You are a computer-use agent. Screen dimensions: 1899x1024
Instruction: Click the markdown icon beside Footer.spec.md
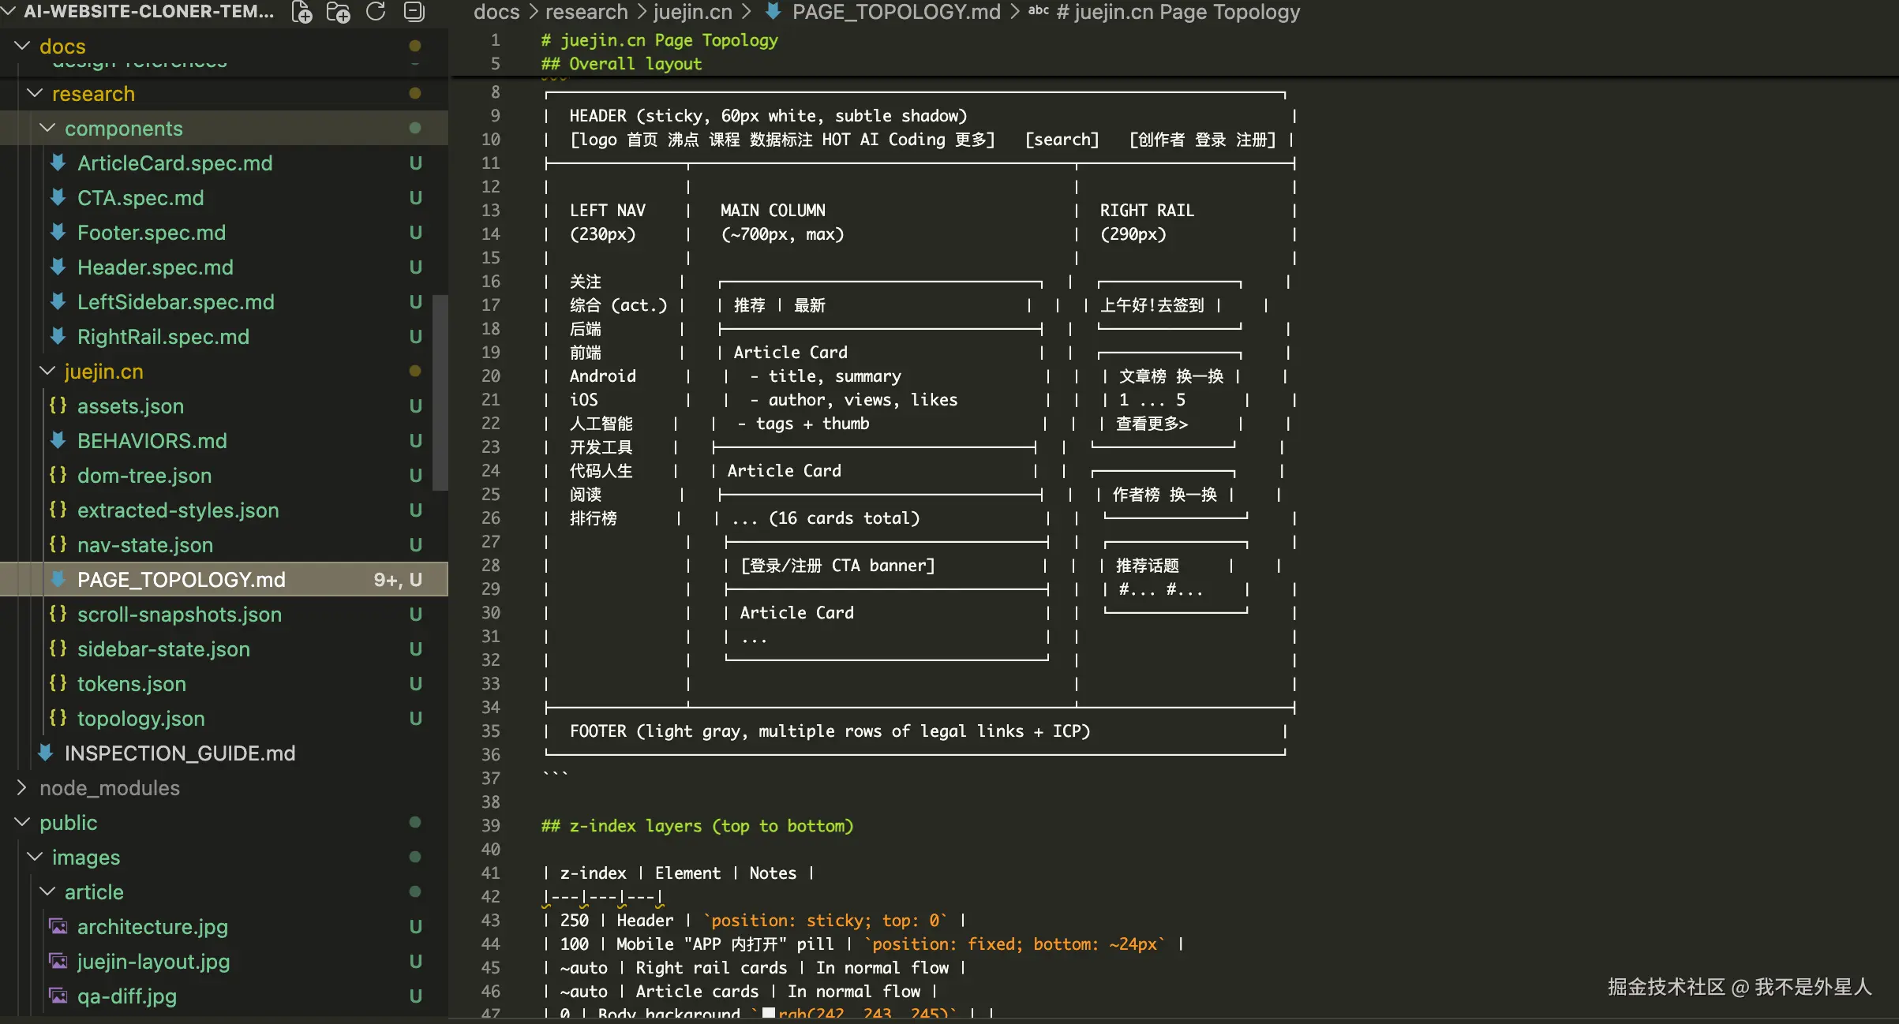[58, 232]
